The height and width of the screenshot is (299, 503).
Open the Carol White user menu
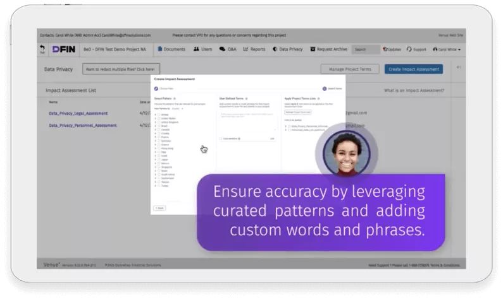[x=446, y=49]
